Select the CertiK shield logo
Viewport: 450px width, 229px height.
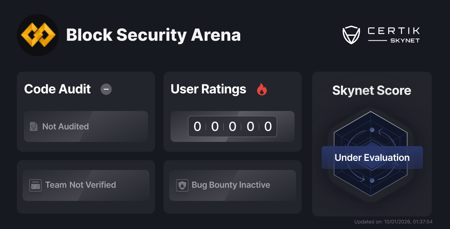pyautogui.click(x=351, y=34)
